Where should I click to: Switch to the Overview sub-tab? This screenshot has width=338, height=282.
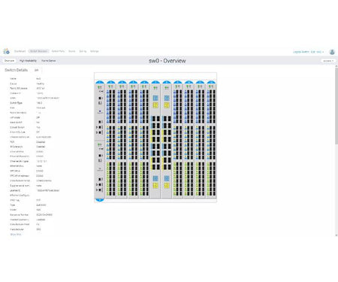point(9,61)
